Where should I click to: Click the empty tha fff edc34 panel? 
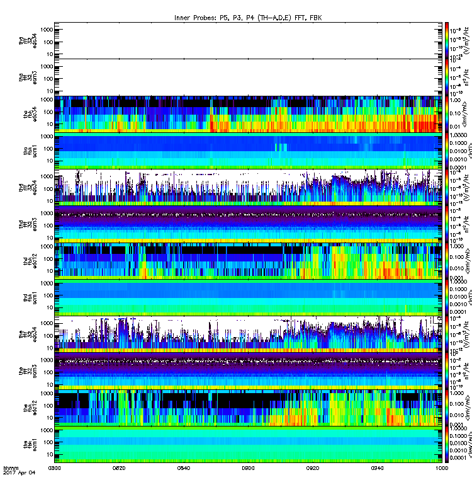tap(248, 41)
